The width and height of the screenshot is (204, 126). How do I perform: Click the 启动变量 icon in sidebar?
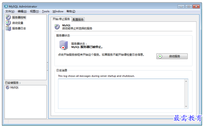(8, 23)
